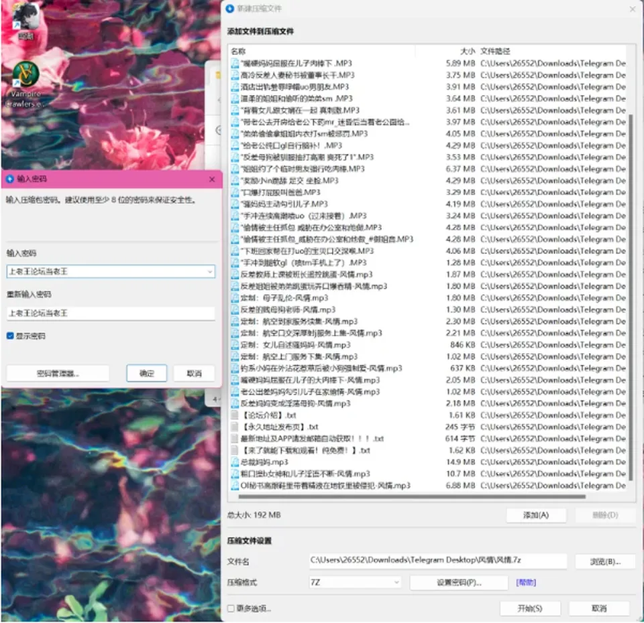Screen dimensions: 644x623
Task: Select the row sized 1.87 MB
Action: point(428,275)
